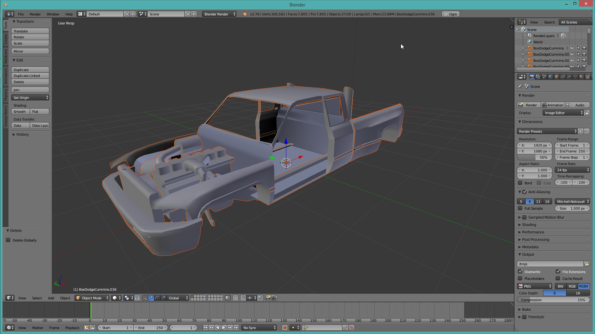
Task: Enable the Delete Globally checkbox
Action: coord(8,240)
